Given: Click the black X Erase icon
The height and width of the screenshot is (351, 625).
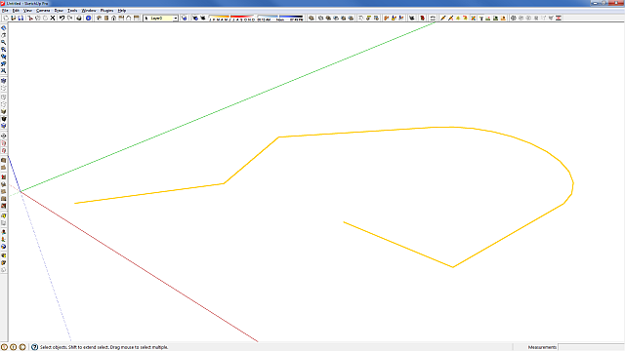Looking at the screenshot, I should coord(52,18).
